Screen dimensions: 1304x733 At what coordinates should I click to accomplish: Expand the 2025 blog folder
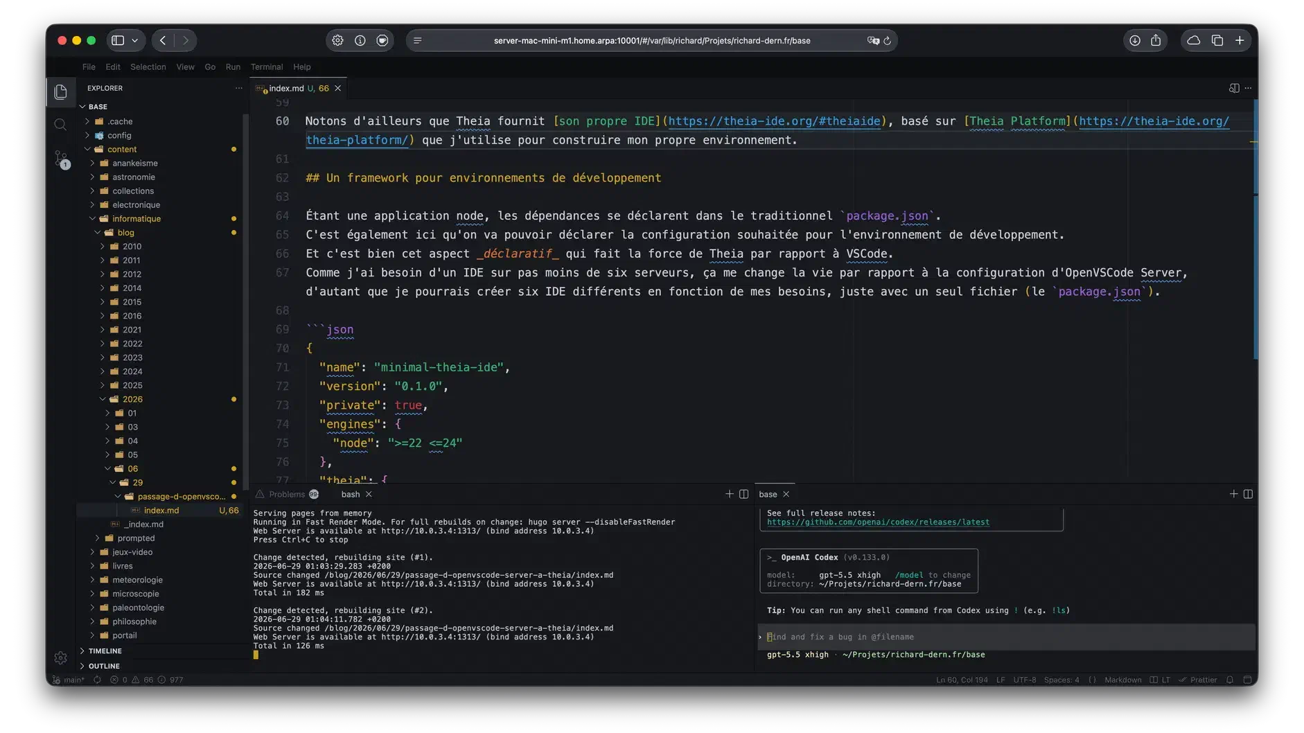coord(132,385)
